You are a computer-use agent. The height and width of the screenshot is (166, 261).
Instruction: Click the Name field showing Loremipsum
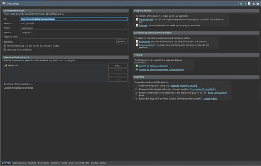(x=74, y=28)
